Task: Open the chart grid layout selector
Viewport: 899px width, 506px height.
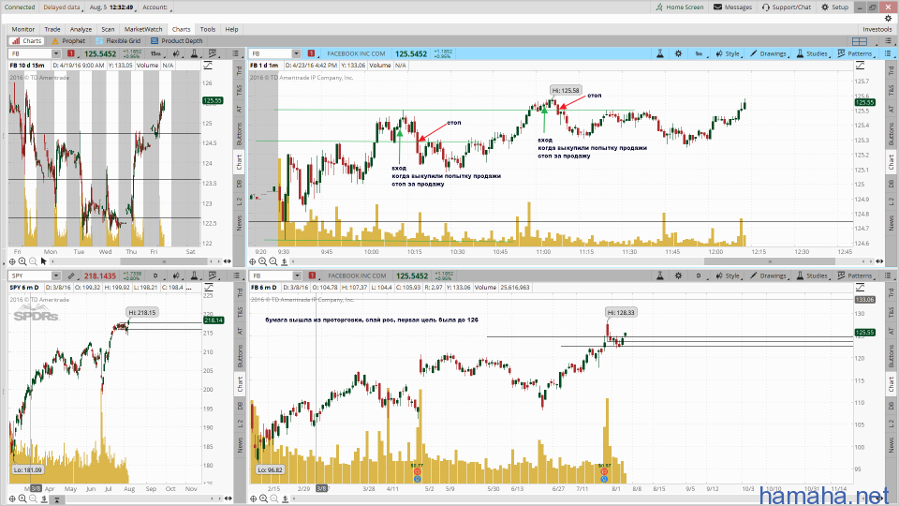Action: tap(860, 41)
